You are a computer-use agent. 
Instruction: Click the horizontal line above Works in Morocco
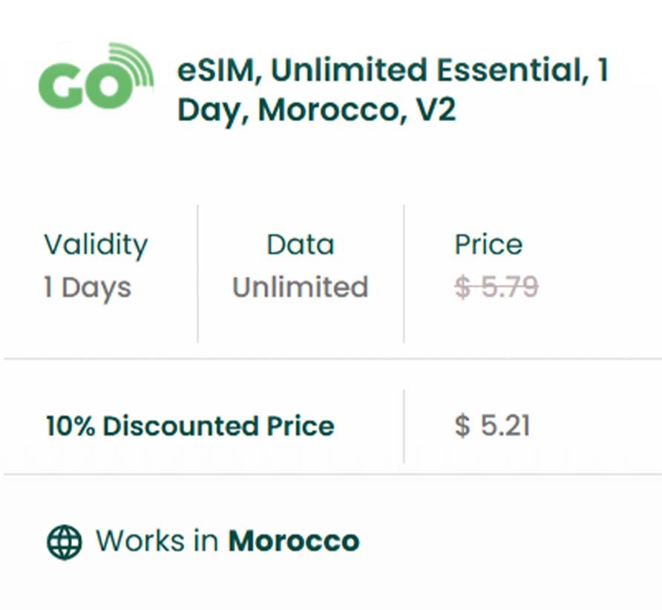[x=331, y=473]
